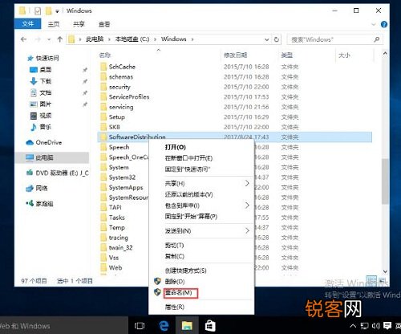Viewport: 401px width, 334px height.
Task: Open 文档 in navigation pane
Action: click(46, 92)
